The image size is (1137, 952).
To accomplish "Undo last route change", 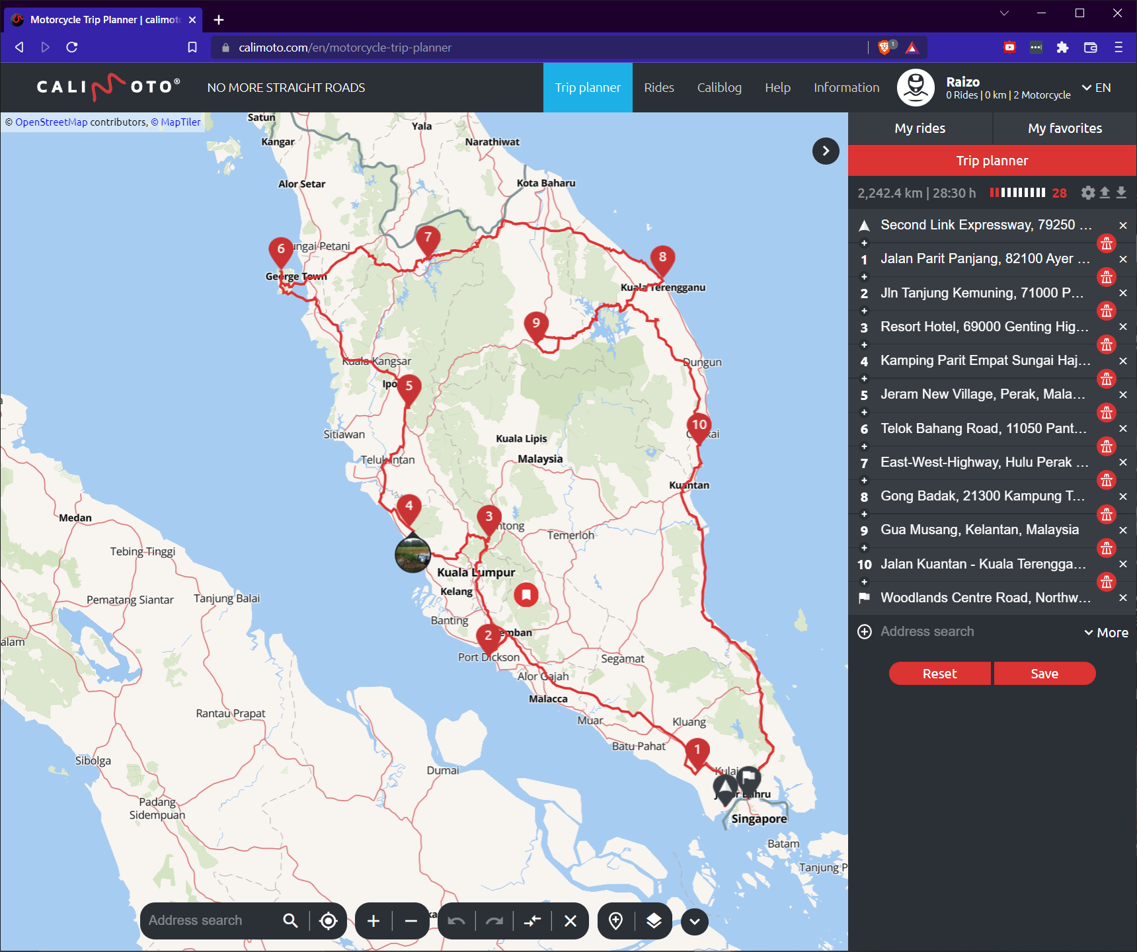I will (456, 921).
